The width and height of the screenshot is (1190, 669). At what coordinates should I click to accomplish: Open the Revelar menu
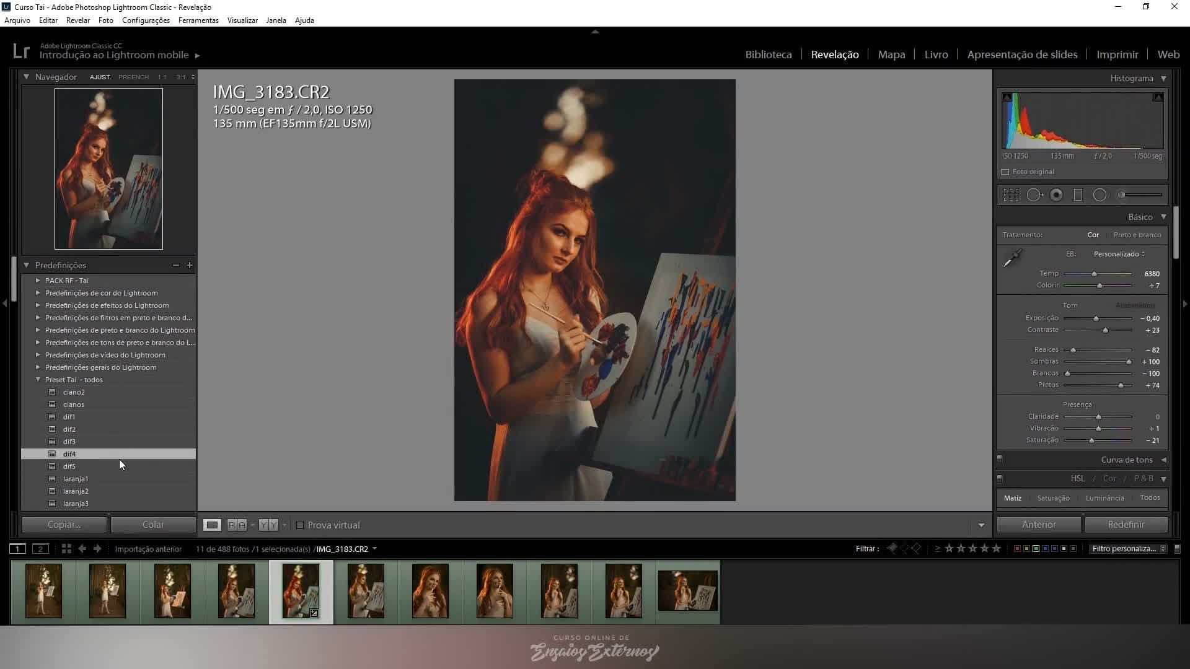78,20
